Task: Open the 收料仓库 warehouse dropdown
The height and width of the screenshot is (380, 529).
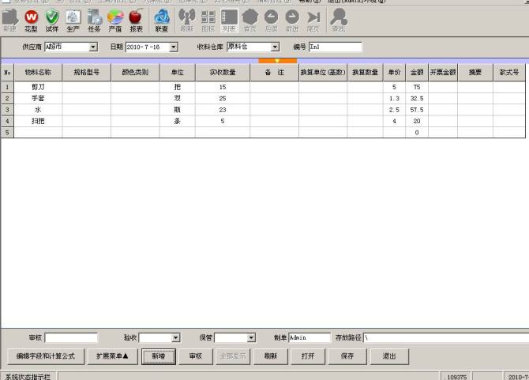Action: pos(275,47)
